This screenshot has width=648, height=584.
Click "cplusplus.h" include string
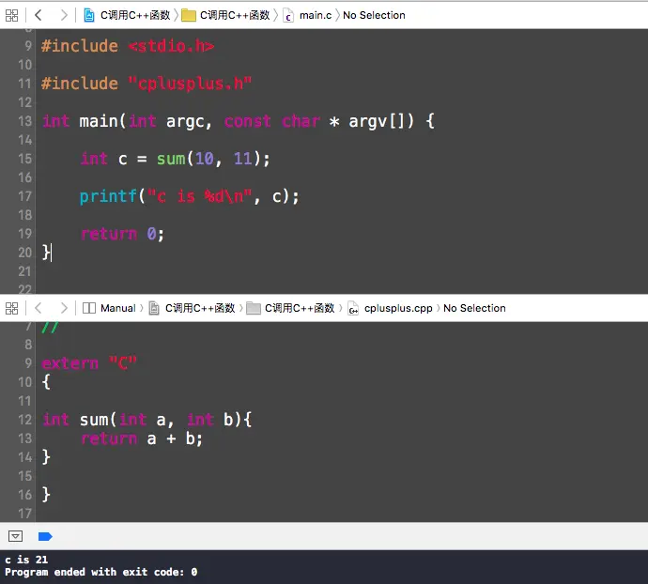tap(190, 84)
